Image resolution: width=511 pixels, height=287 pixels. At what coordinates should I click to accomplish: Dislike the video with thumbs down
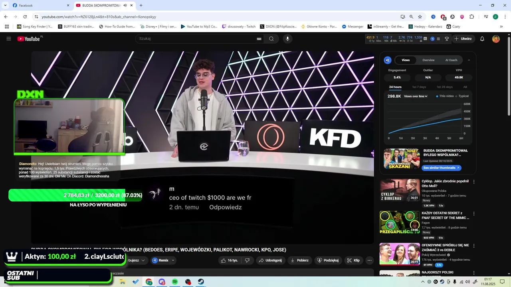(248, 260)
